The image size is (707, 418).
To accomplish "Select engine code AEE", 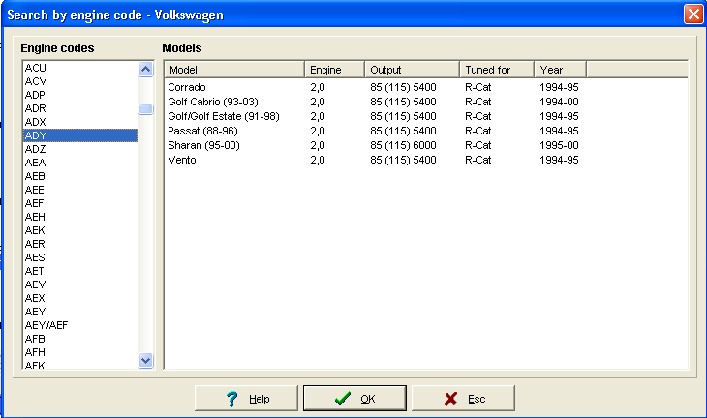I will click(x=80, y=190).
